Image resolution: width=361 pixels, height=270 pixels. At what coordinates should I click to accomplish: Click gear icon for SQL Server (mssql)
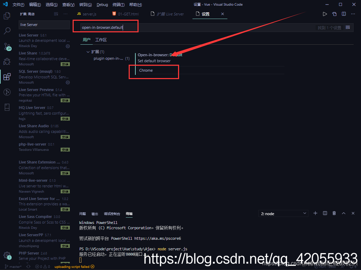click(68, 82)
